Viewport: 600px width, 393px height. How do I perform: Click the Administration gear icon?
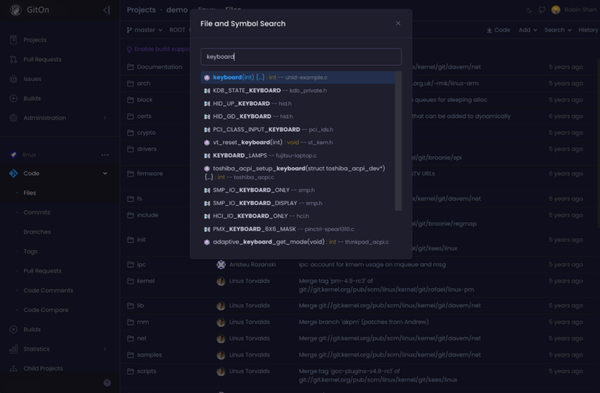pyautogui.click(x=13, y=118)
